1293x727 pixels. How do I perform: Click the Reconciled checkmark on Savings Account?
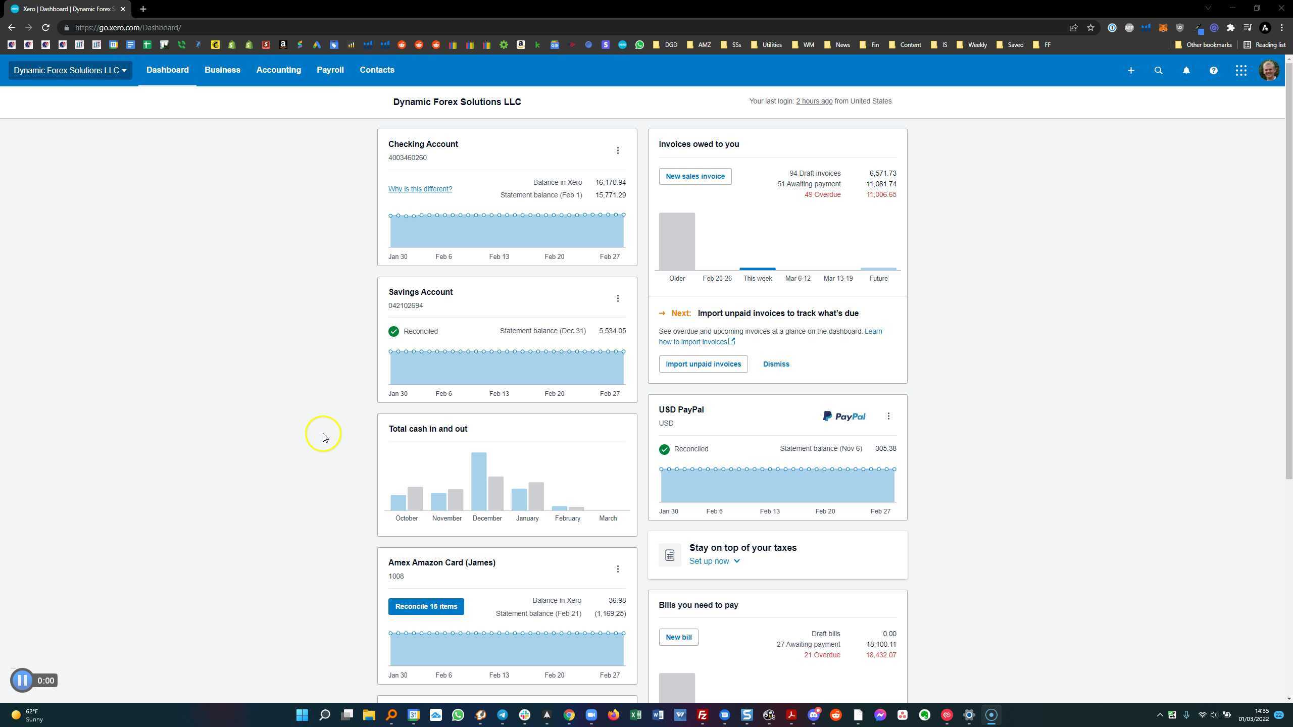[x=393, y=331]
